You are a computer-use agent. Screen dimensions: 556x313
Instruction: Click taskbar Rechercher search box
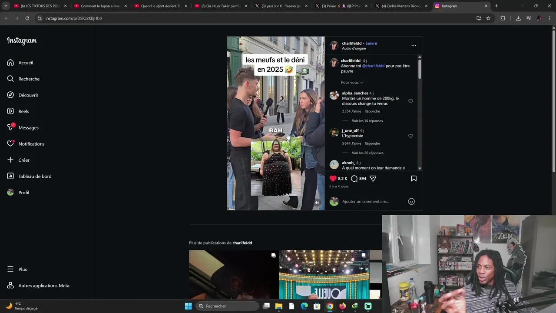coord(227,306)
